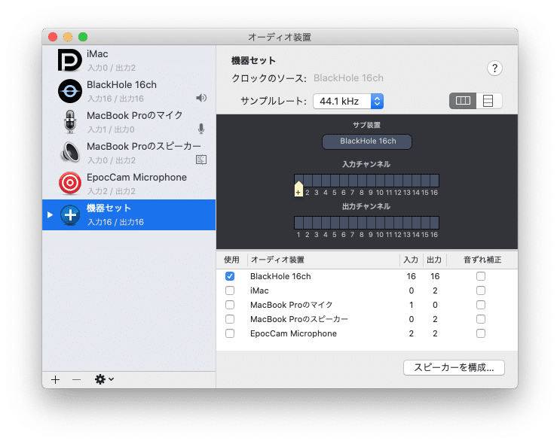The width and height of the screenshot is (560, 444).
Task: Click the 出力チャンネル label
Action: pos(366,206)
